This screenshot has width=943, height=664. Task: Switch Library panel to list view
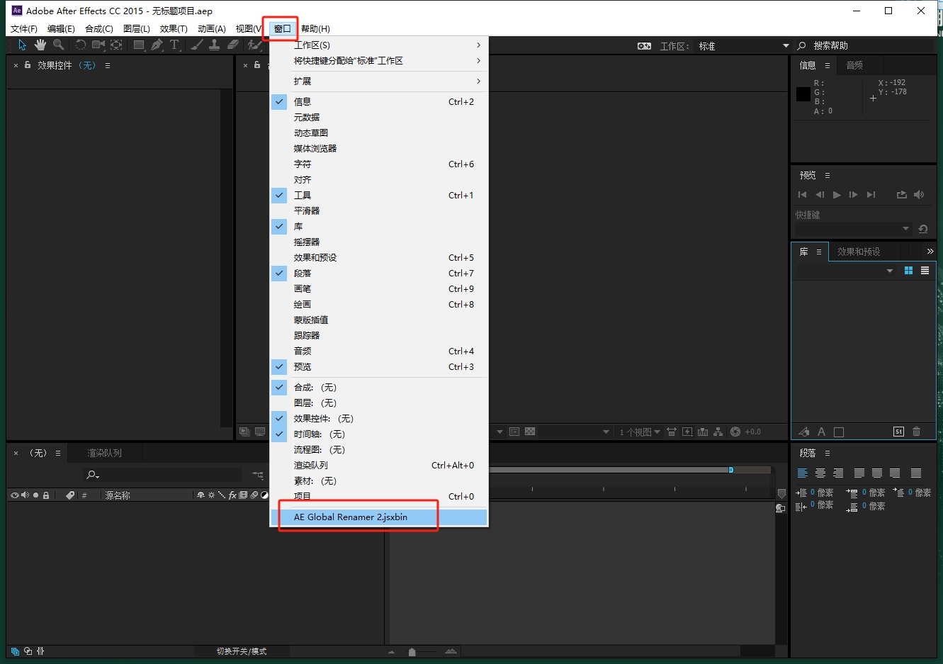point(925,271)
